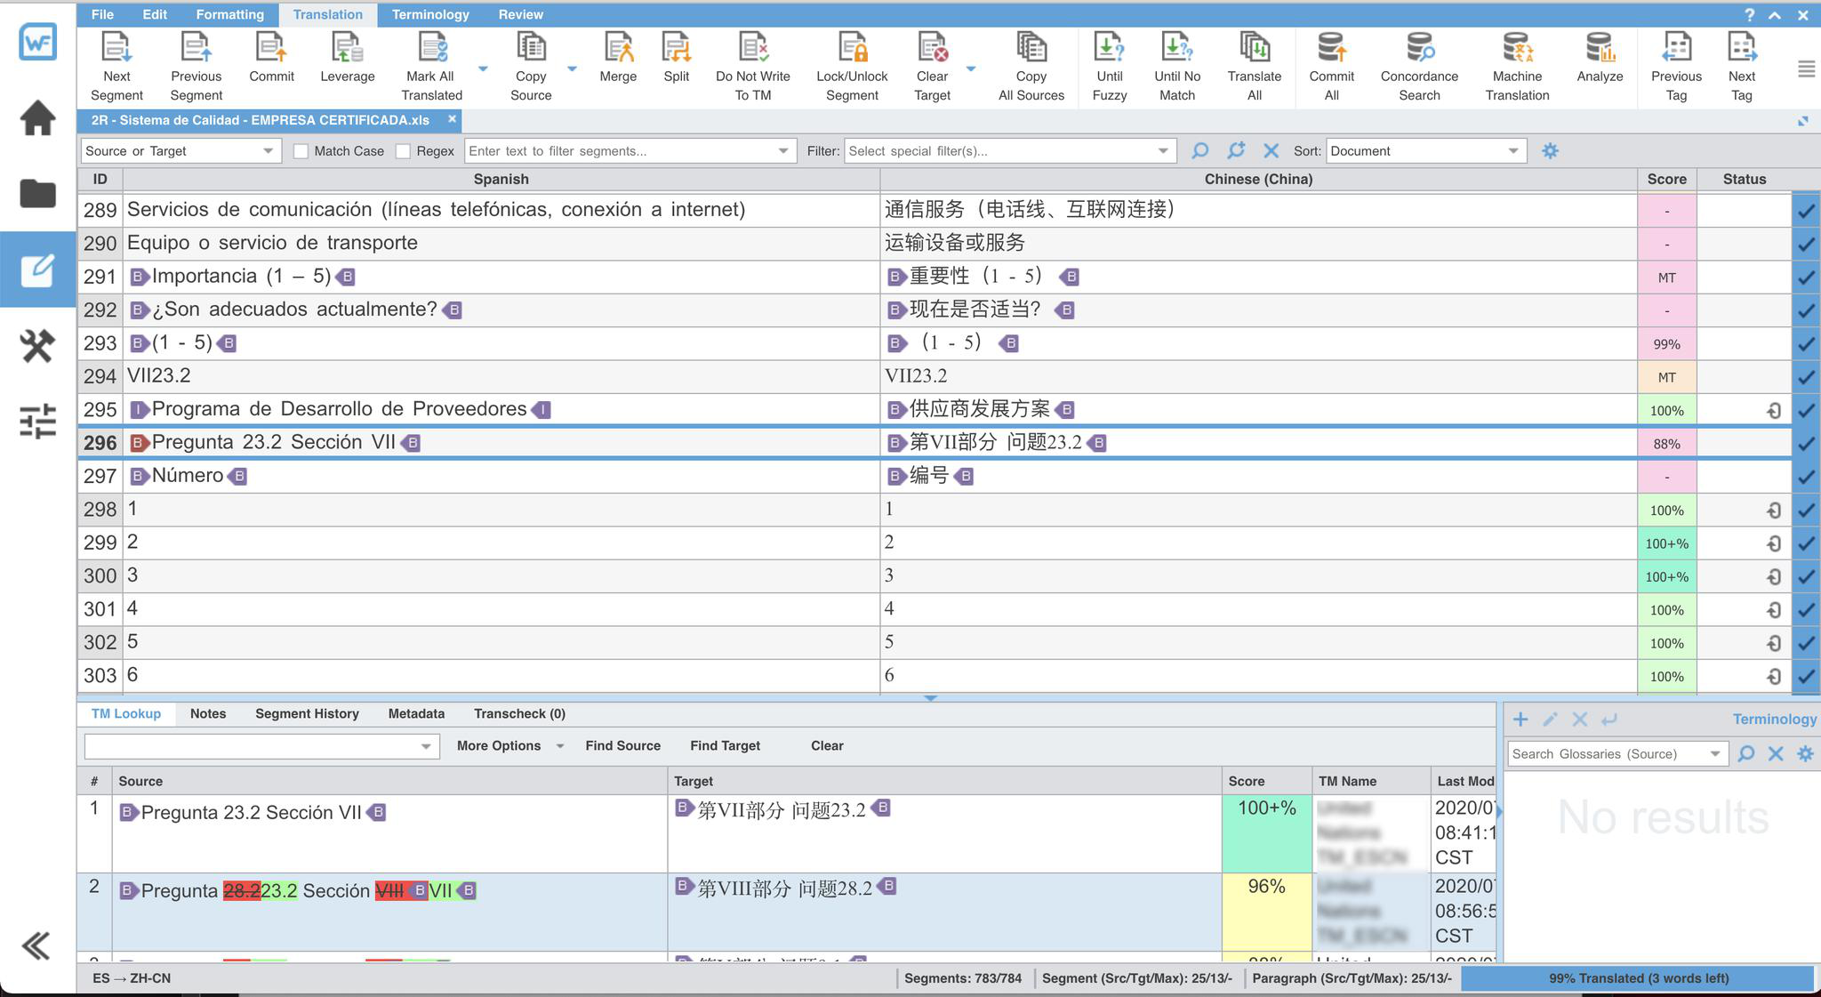1821x997 pixels.
Task: Click Mark All Translated icon
Action: 432,47
